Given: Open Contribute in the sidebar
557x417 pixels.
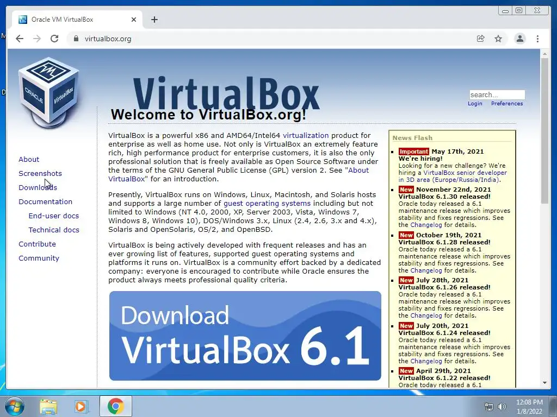Looking at the screenshot, I should [x=38, y=244].
